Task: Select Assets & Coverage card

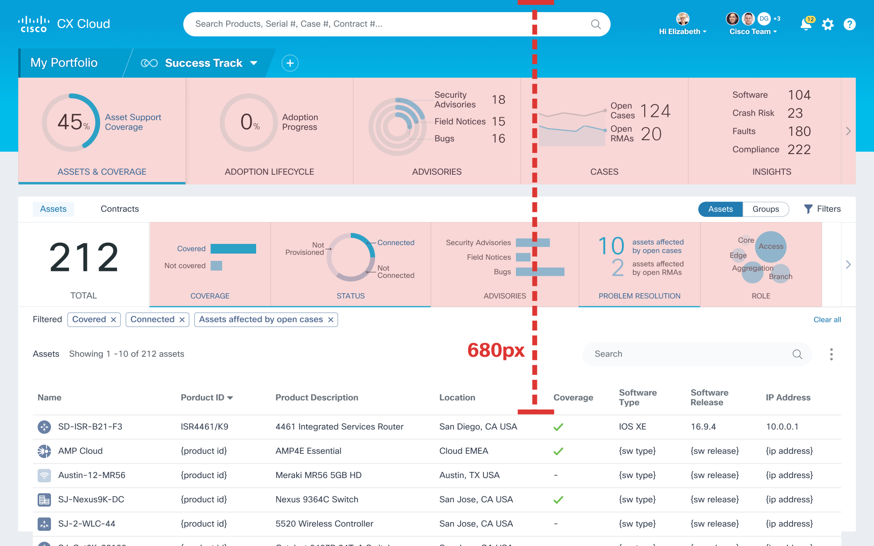Action: click(102, 131)
